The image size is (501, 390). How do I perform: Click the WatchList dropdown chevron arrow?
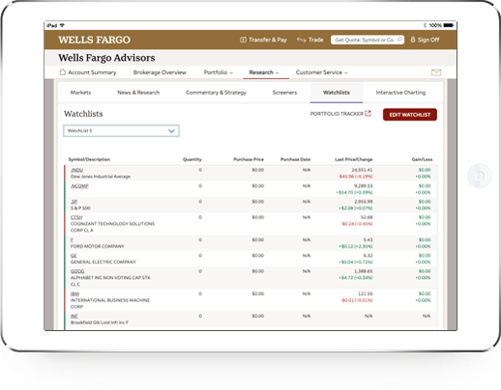coord(171,131)
